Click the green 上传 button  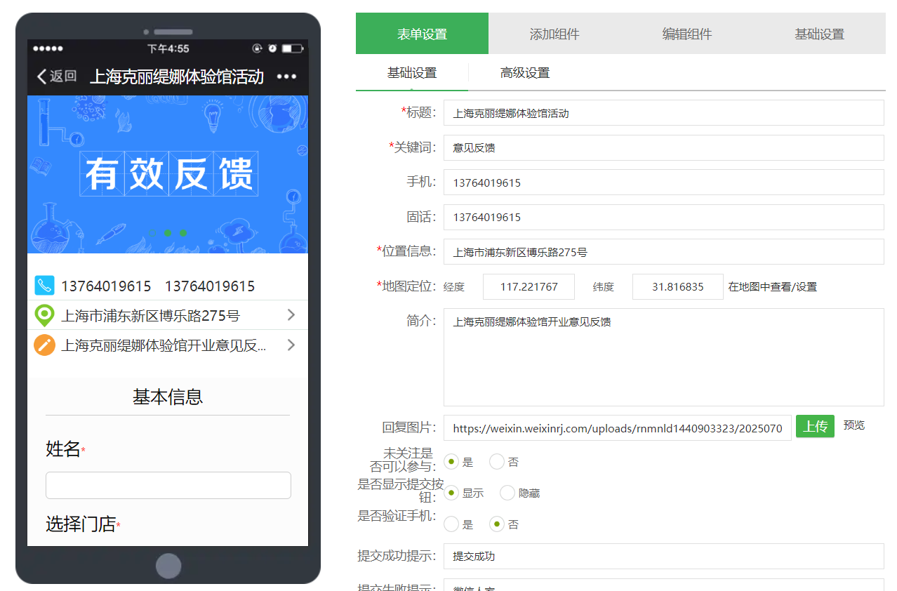(x=815, y=426)
